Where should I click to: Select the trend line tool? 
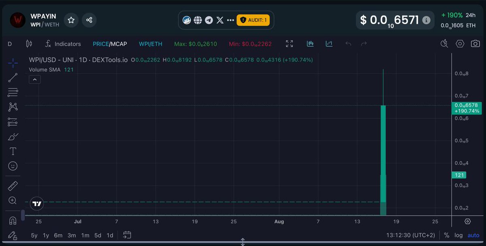(x=13, y=78)
